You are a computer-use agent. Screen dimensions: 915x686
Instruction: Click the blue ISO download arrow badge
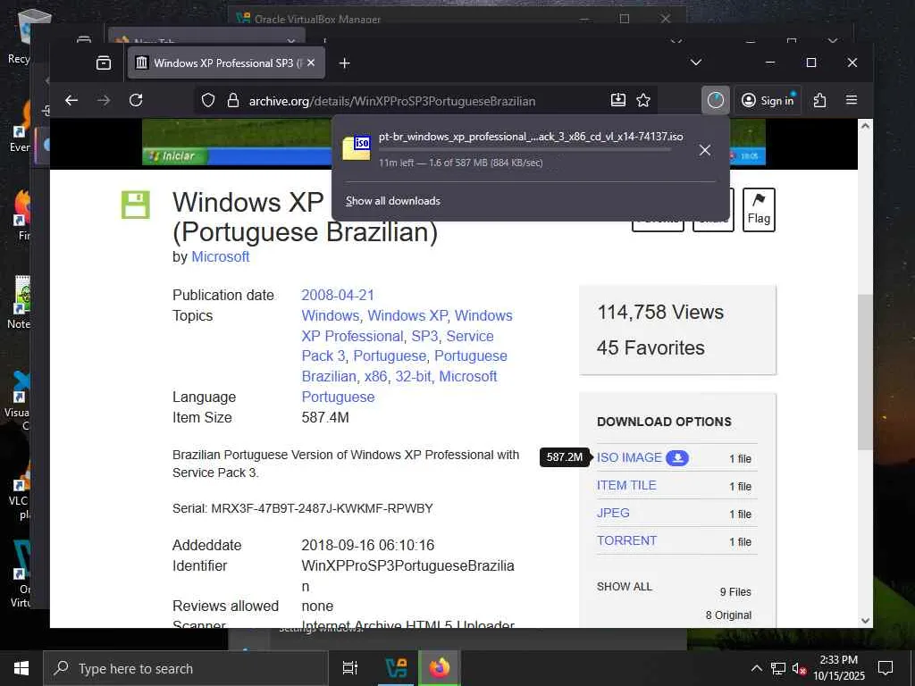(x=677, y=458)
